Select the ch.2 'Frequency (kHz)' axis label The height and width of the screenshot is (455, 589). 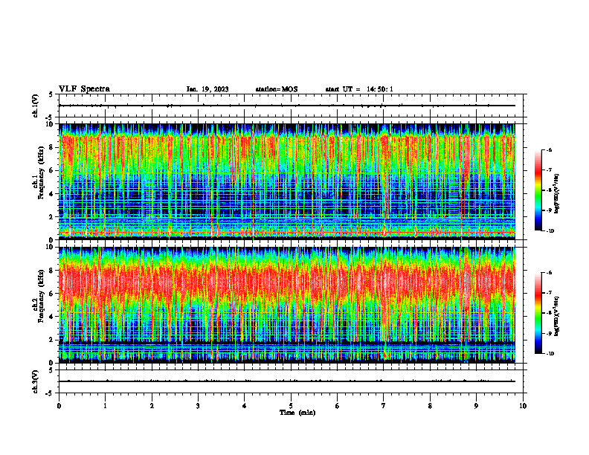pyautogui.click(x=41, y=295)
